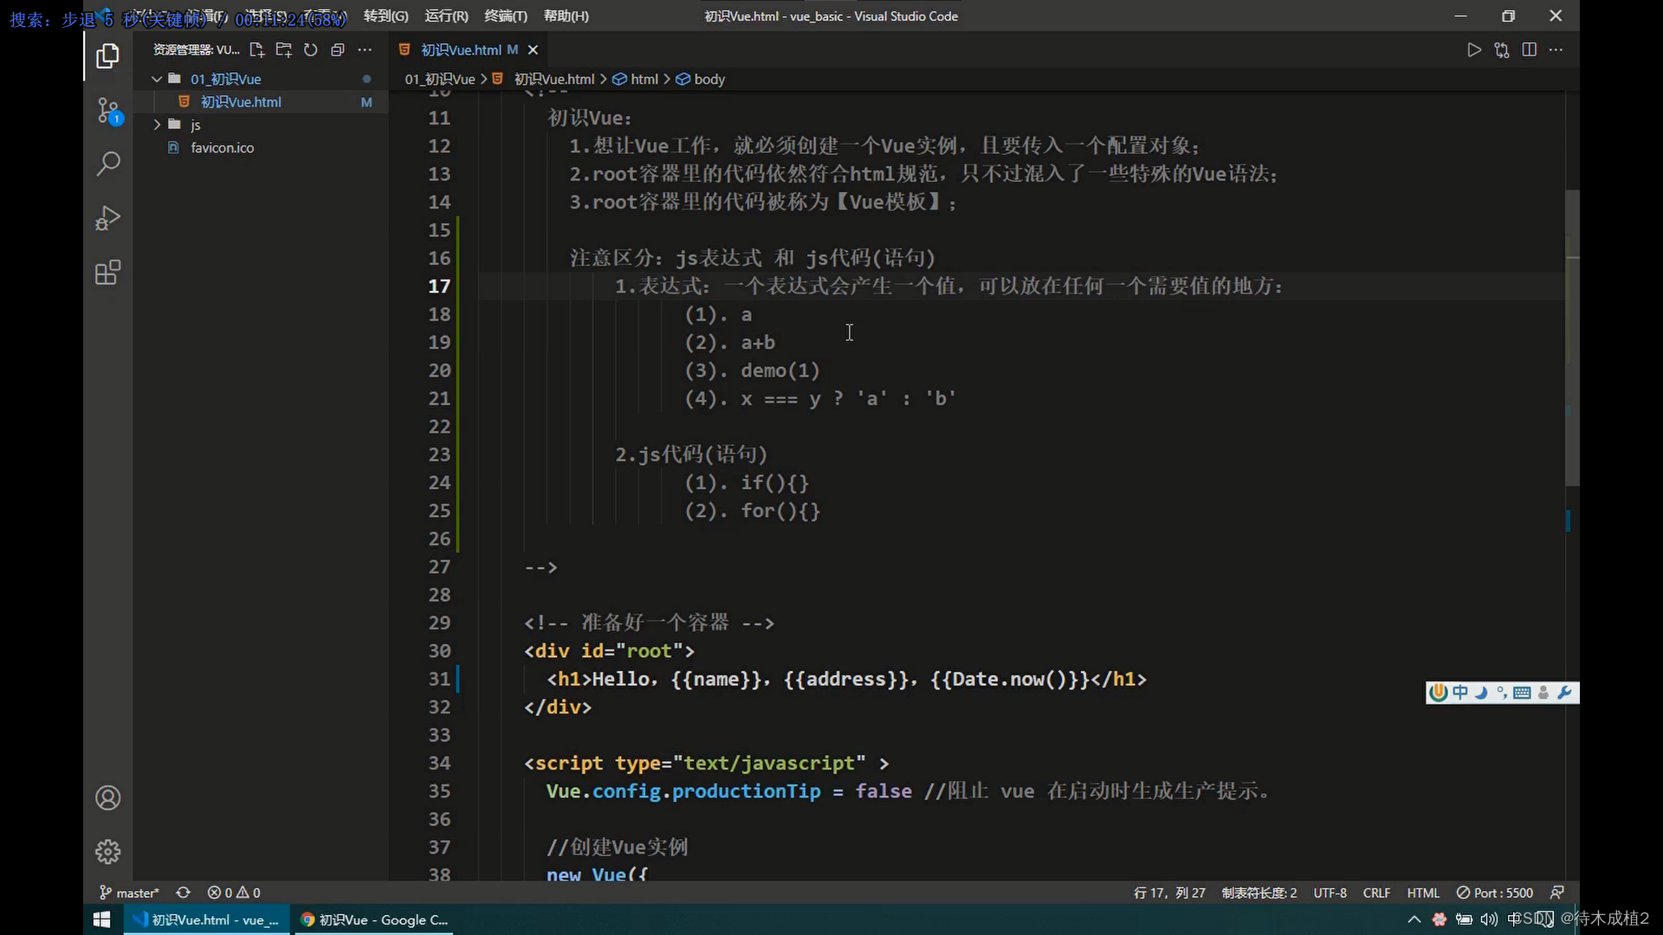Screen dimensions: 1663x935
Task: Open the Extensions view
Action: pos(107,273)
